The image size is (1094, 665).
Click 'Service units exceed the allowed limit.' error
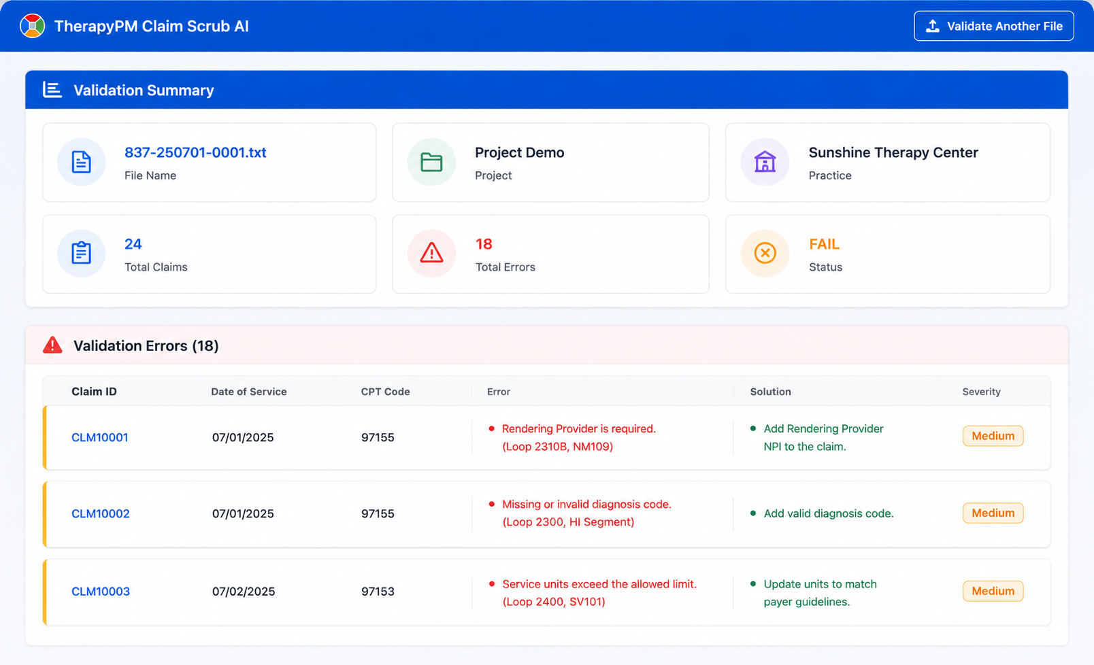[x=599, y=584]
